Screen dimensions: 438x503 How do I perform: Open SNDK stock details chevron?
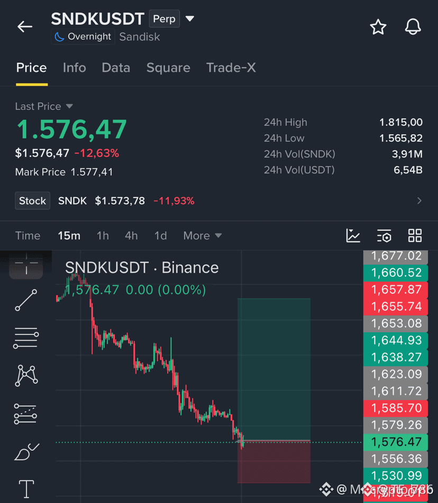click(x=419, y=201)
